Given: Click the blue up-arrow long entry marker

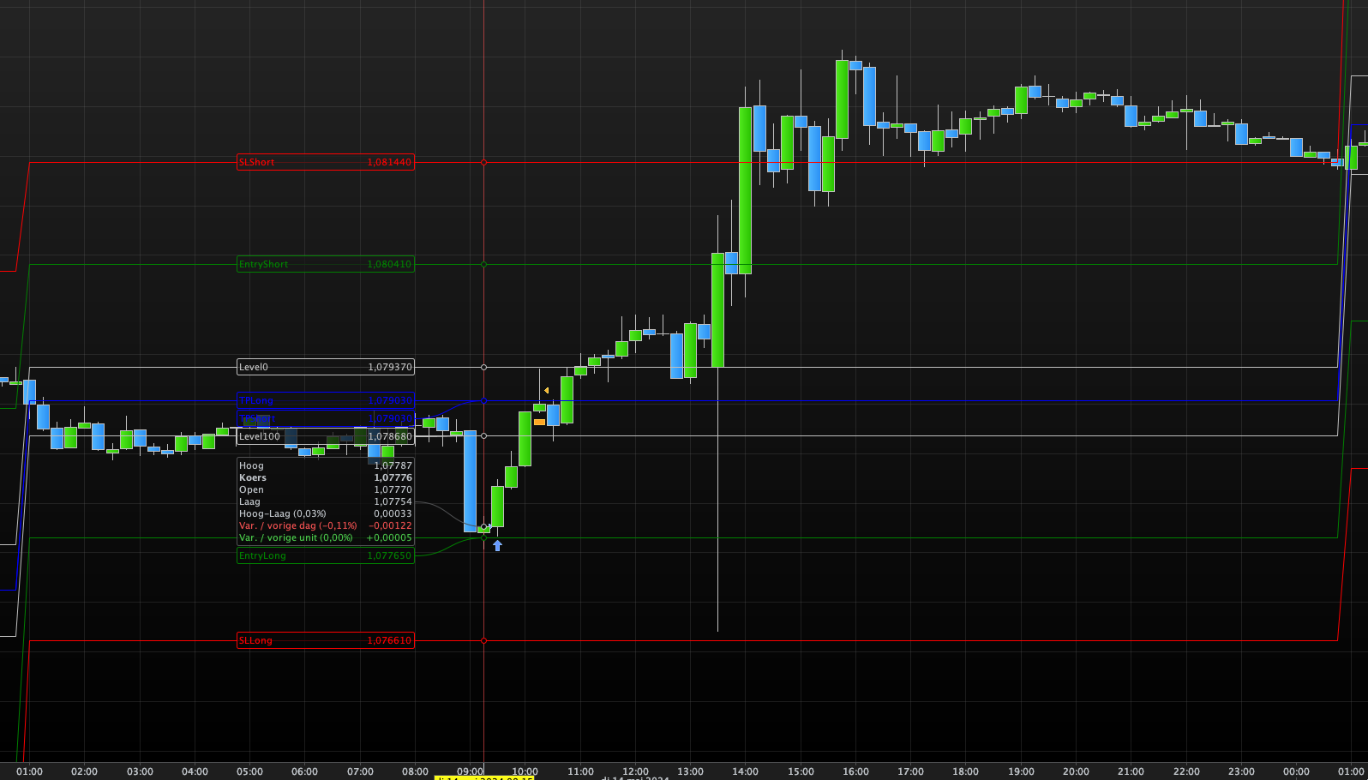Looking at the screenshot, I should [497, 545].
